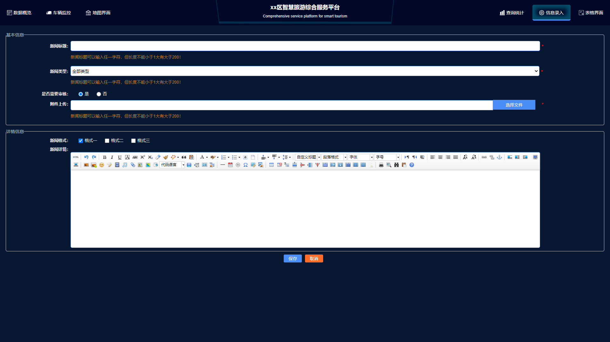Screen dimensions: 610x342
Task: Attach a file with the paperclip icon
Action: click(132, 165)
